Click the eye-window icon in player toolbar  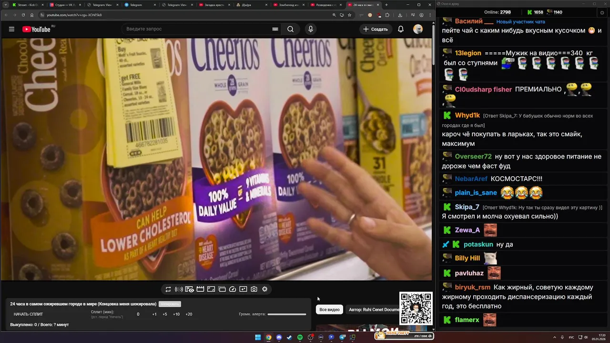point(190,289)
